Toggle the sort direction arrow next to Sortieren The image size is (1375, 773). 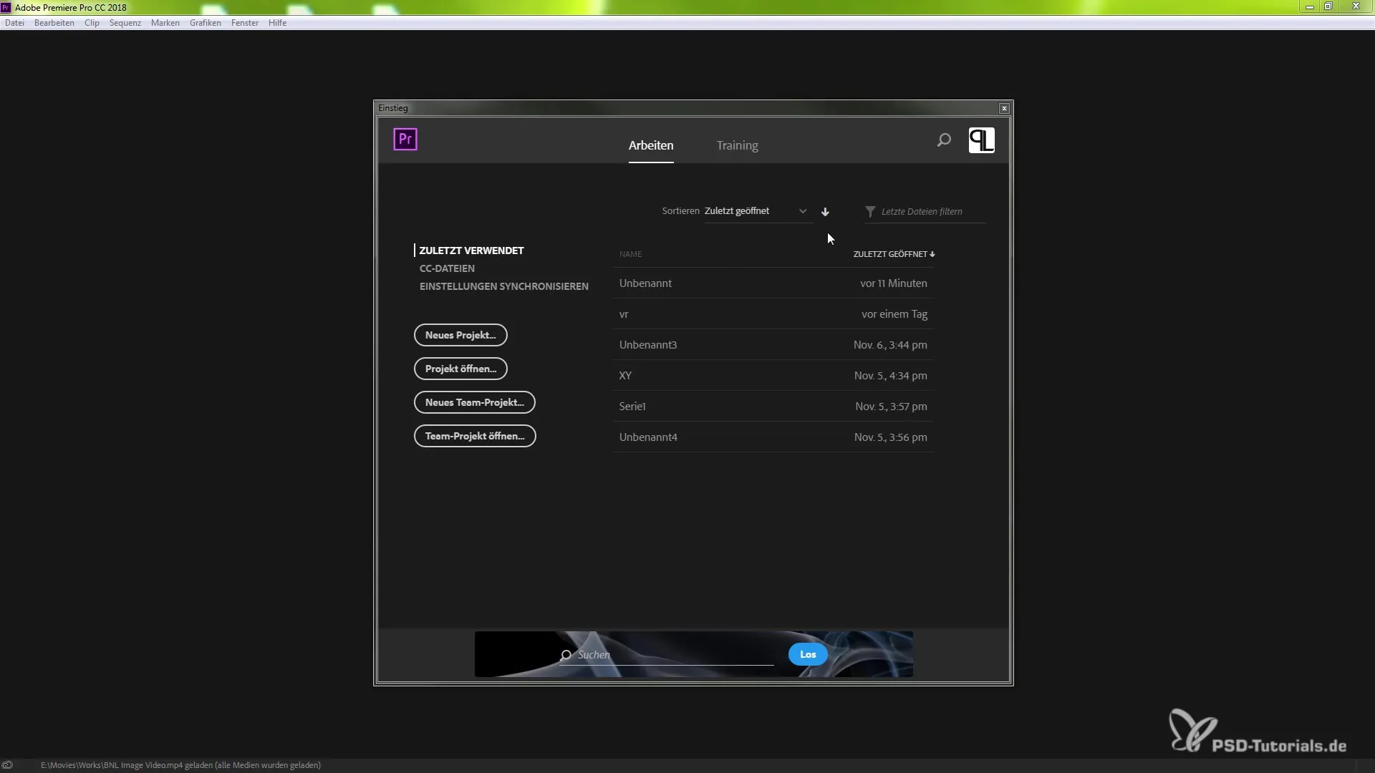pos(825,212)
